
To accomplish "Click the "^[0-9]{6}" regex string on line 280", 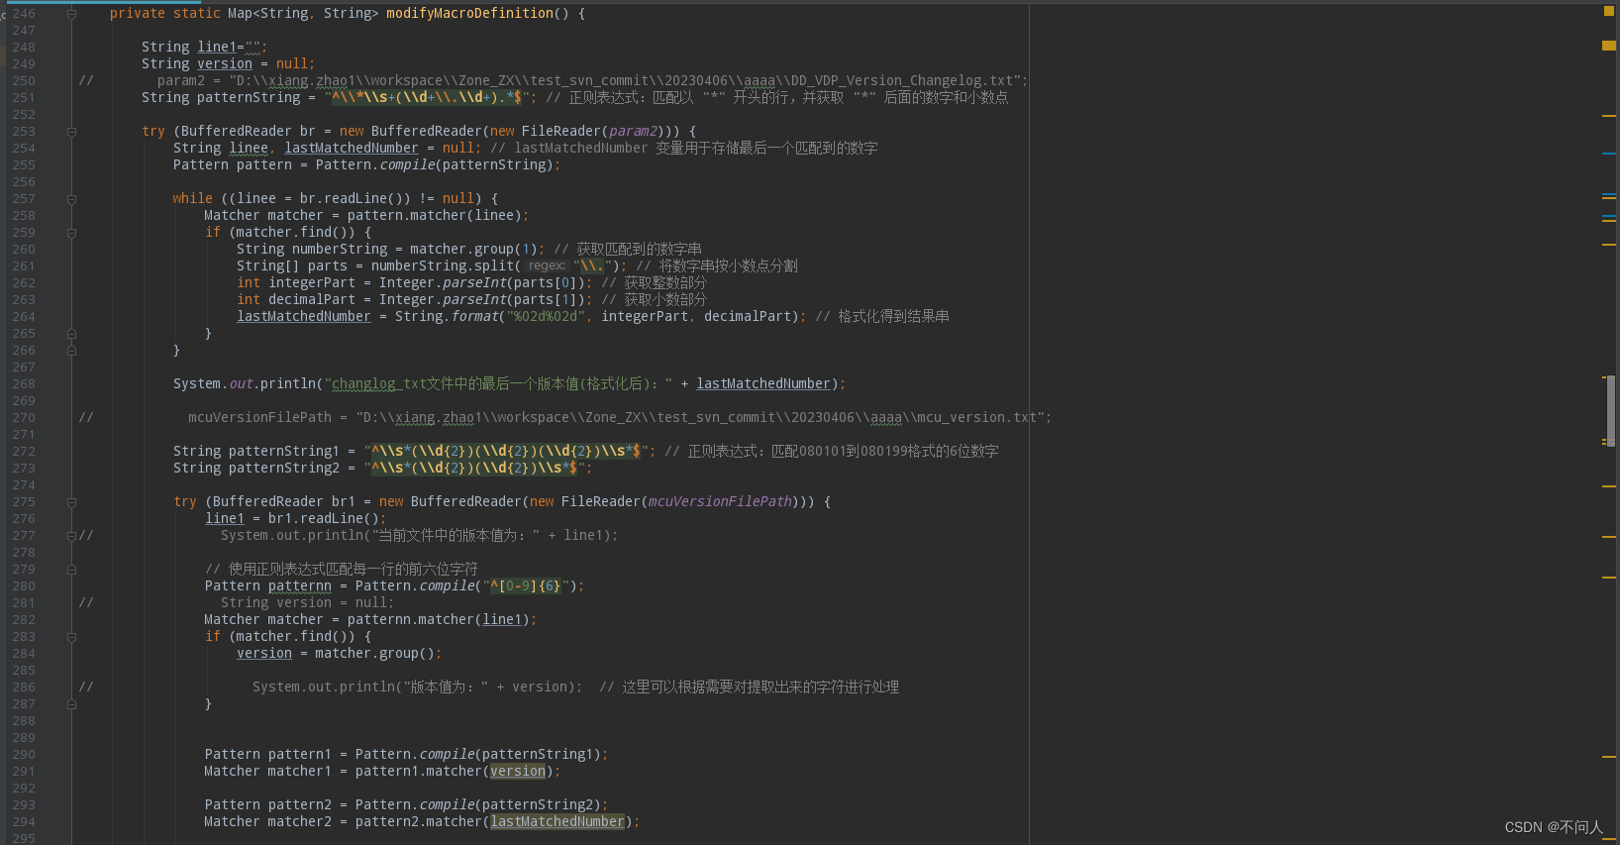I will pos(526,586).
